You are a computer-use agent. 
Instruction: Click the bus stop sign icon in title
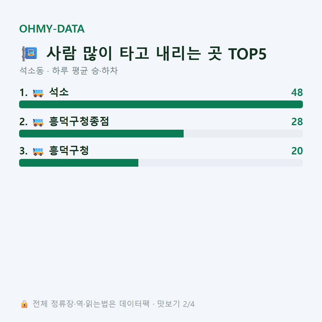pyautogui.click(x=30, y=54)
